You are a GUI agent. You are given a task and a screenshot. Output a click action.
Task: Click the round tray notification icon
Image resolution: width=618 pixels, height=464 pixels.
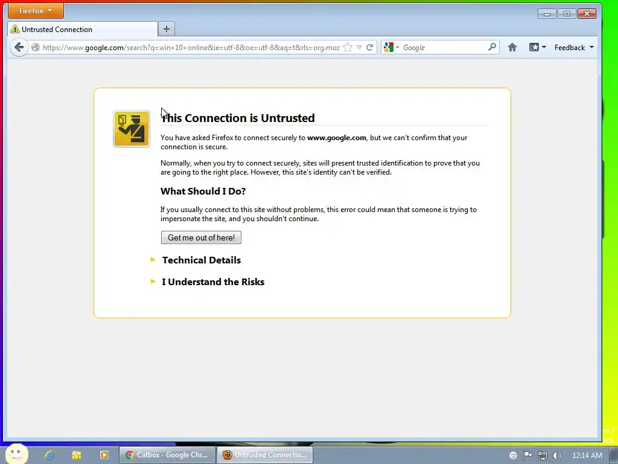pos(513,456)
